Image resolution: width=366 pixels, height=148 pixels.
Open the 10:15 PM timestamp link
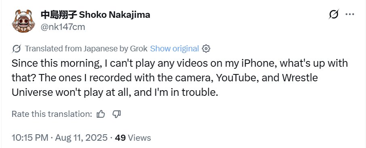(x=30, y=138)
